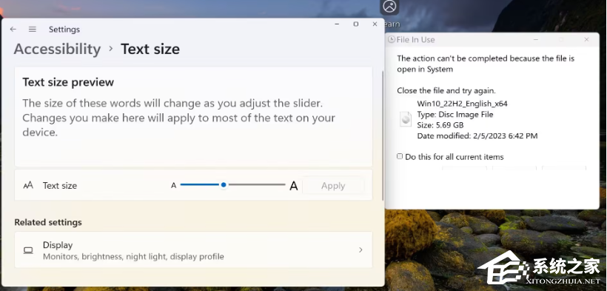Open the Learn desktop shortcut icon

pyautogui.click(x=390, y=7)
